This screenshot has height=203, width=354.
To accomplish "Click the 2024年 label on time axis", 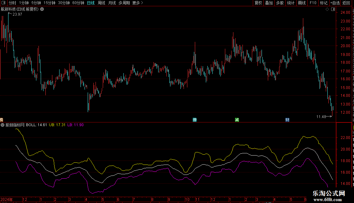I will click(7, 199).
